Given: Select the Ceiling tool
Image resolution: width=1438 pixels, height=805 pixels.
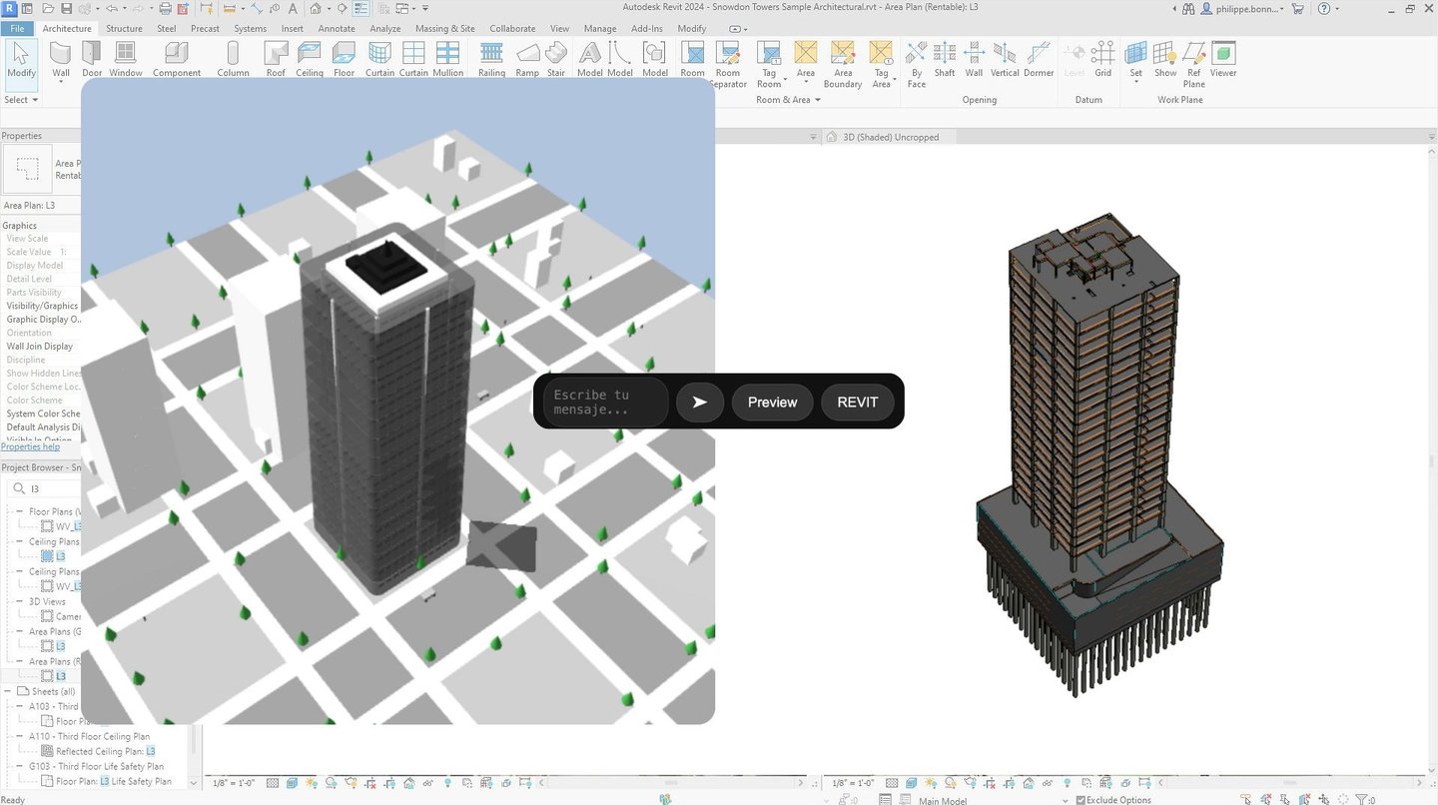Looking at the screenshot, I should point(310,59).
